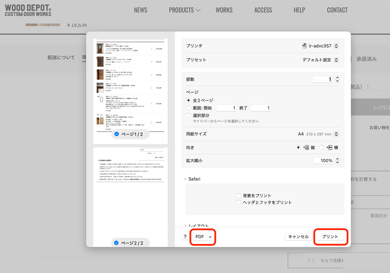
Task: Go to the WORKS page
Action: (224, 10)
